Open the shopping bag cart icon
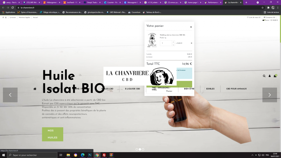Screen dimensions: 281x158 [x=275, y=76]
